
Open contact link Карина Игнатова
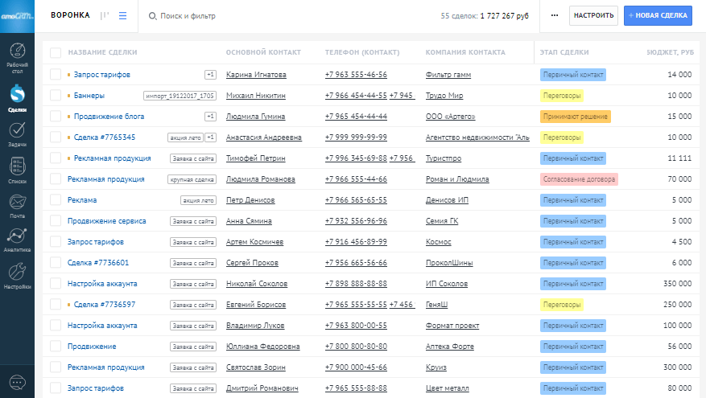point(256,75)
